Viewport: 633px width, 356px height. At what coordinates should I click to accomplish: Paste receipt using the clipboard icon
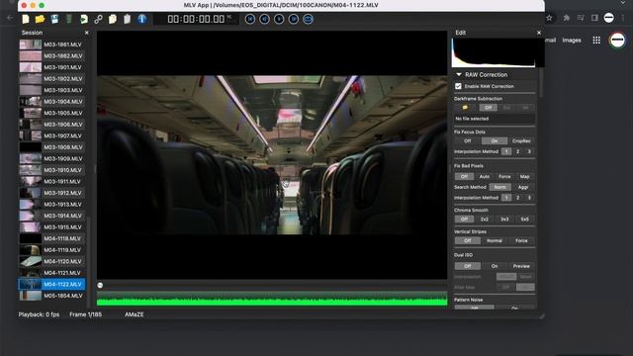pos(128,19)
